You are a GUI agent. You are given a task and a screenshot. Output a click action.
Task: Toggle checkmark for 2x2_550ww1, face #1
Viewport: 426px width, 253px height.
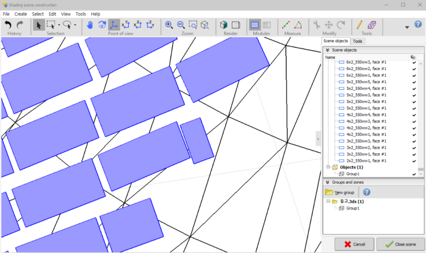414,161
